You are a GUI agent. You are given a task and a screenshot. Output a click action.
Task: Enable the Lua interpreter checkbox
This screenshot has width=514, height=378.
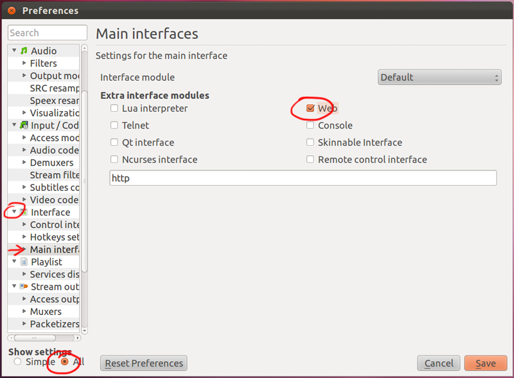tap(114, 109)
